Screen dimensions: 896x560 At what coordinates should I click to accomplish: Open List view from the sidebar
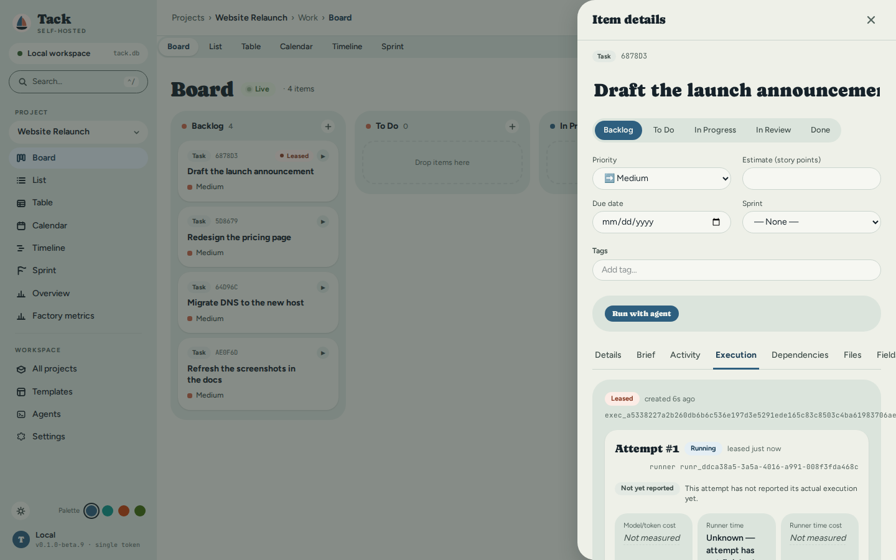tap(78, 180)
